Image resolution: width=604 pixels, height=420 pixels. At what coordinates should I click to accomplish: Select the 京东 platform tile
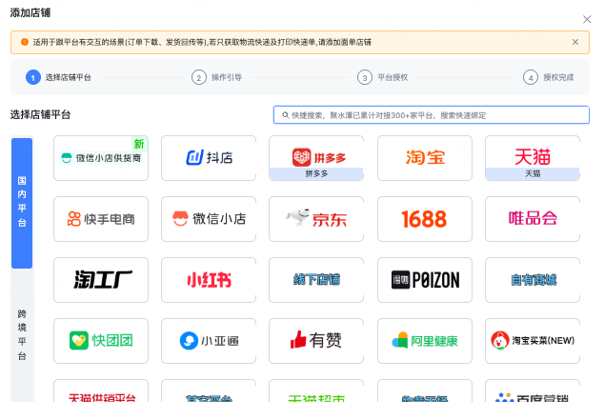click(x=316, y=219)
